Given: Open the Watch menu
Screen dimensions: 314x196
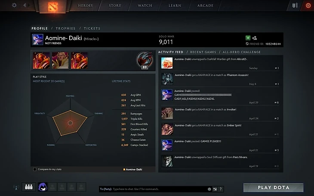Looking at the screenshot, I should click(x=145, y=6).
